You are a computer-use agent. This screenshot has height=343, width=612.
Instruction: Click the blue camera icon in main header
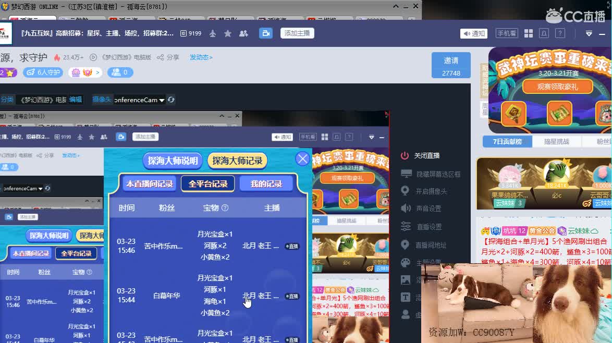(266, 33)
